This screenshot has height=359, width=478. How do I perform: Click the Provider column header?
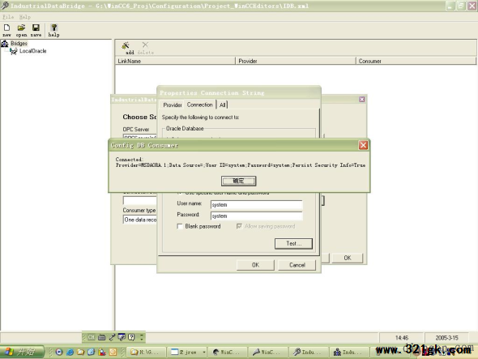(296, 61)
